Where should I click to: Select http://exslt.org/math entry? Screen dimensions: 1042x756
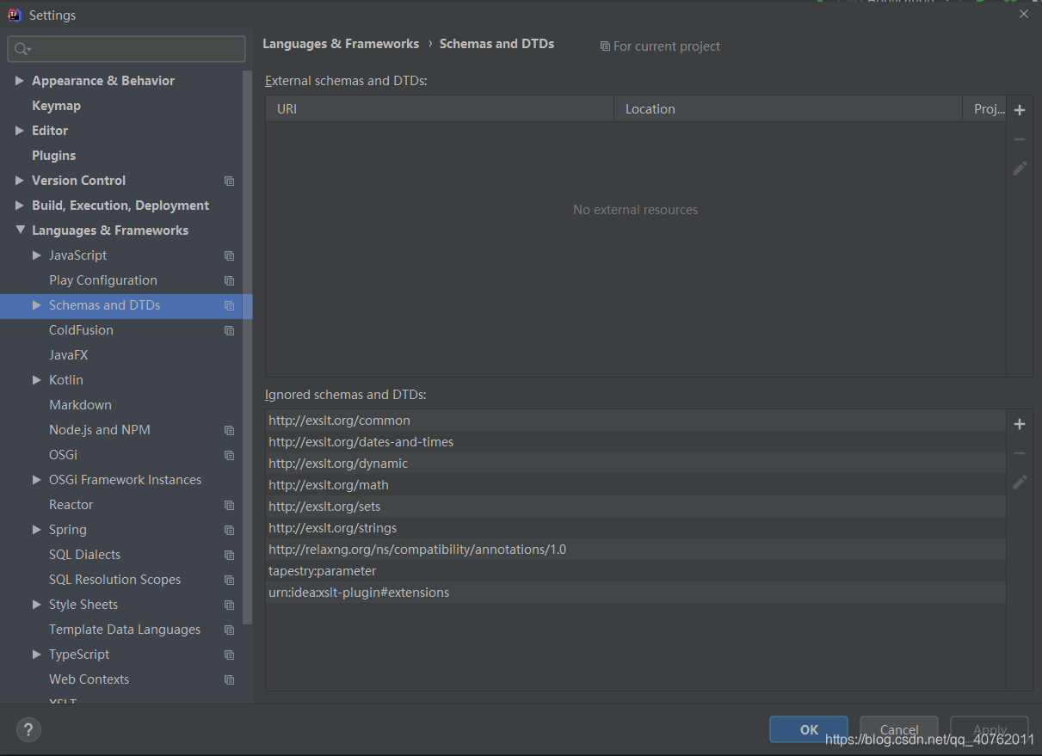[636, 485]
